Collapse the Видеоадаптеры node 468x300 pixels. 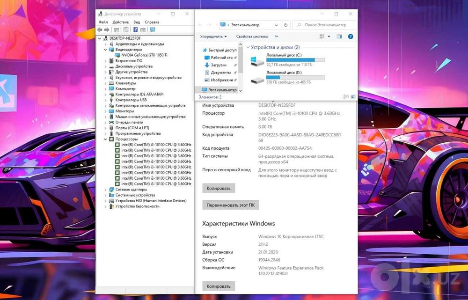[105, 50]
